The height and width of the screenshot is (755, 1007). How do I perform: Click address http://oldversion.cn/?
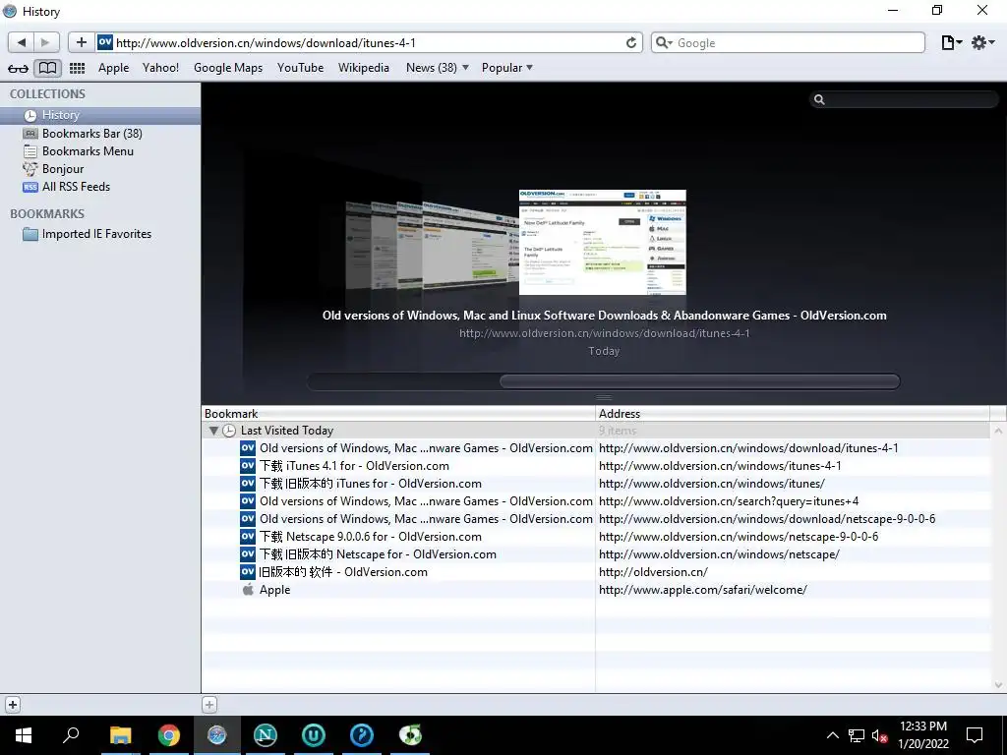coord(653,572)
